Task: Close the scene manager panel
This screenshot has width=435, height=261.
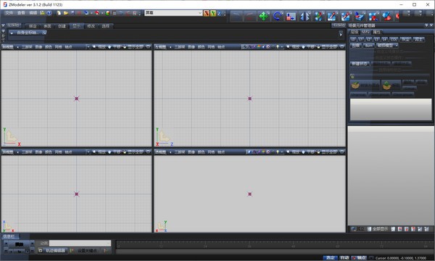Action: pos(431,25)
